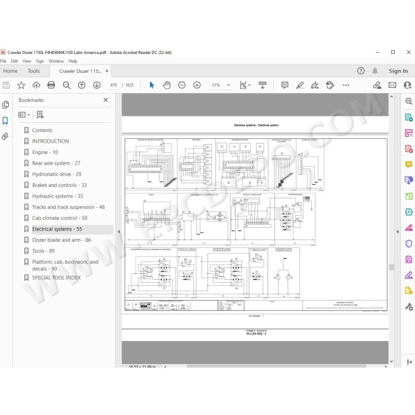
Task: Open the Edit menu
Action: coord(14,61)
